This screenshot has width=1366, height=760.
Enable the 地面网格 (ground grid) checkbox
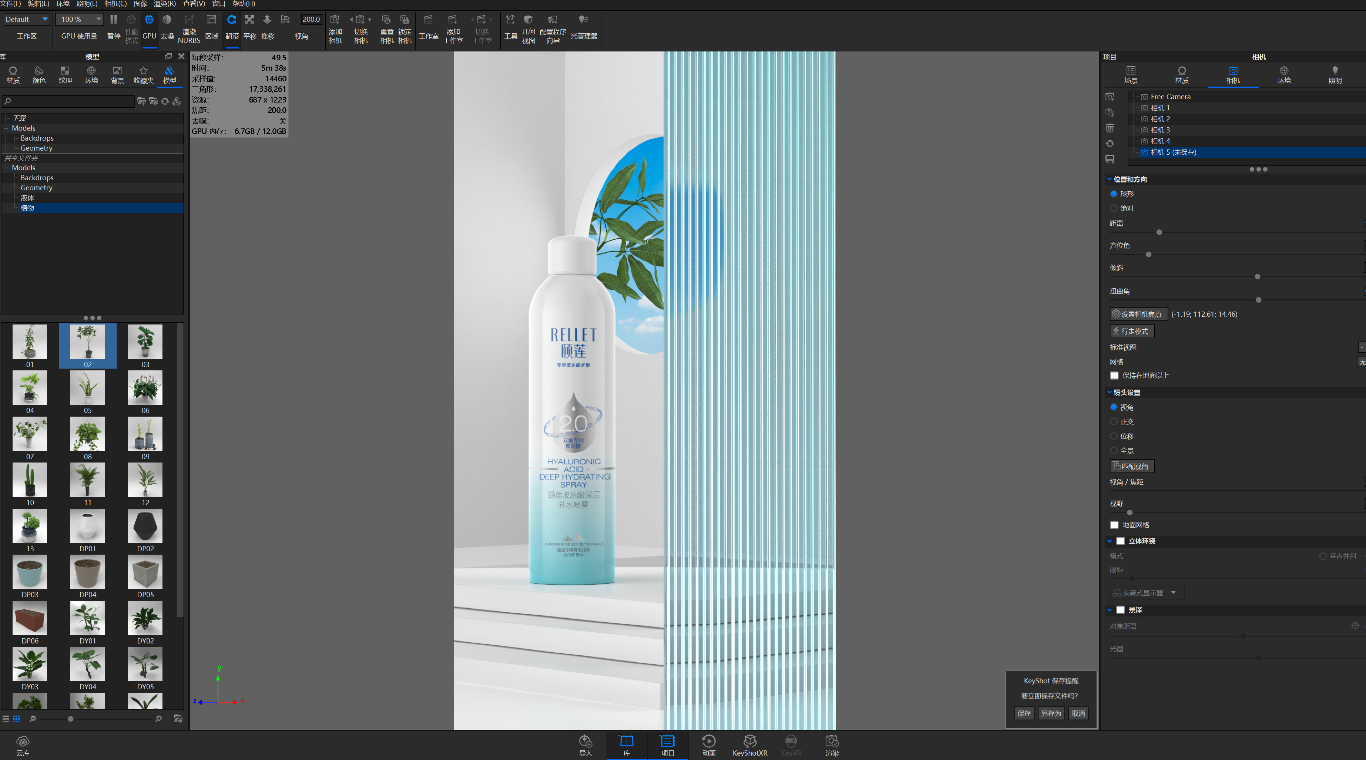click(1115, 524)
